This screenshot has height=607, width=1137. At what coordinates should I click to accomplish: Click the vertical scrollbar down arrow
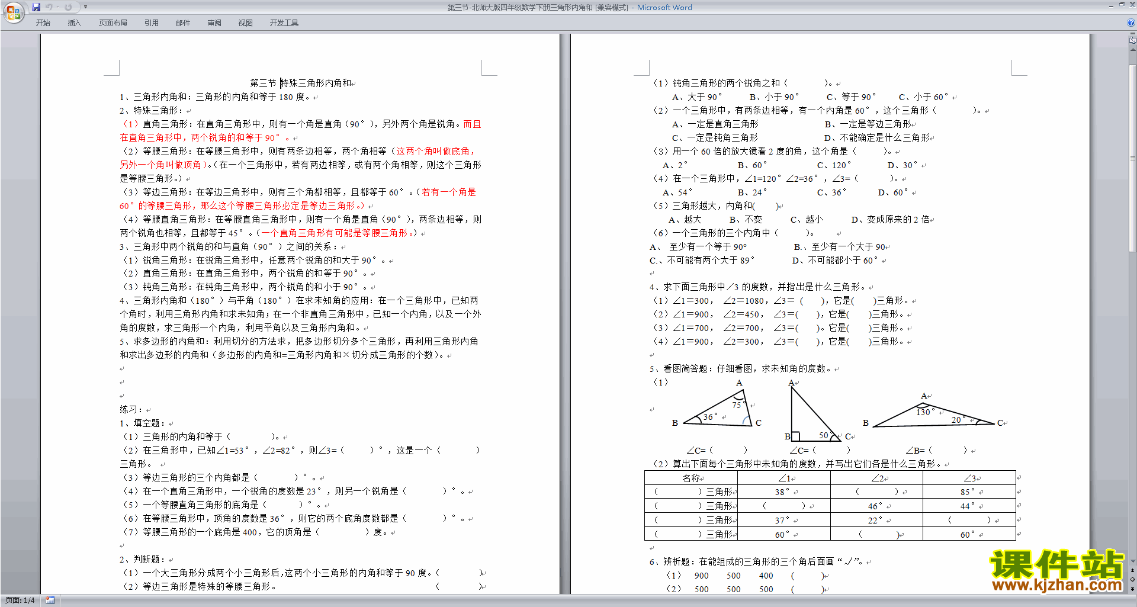click(1132, 561)
